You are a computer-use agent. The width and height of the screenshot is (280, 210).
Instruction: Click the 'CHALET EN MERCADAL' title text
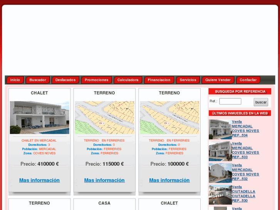39,141
